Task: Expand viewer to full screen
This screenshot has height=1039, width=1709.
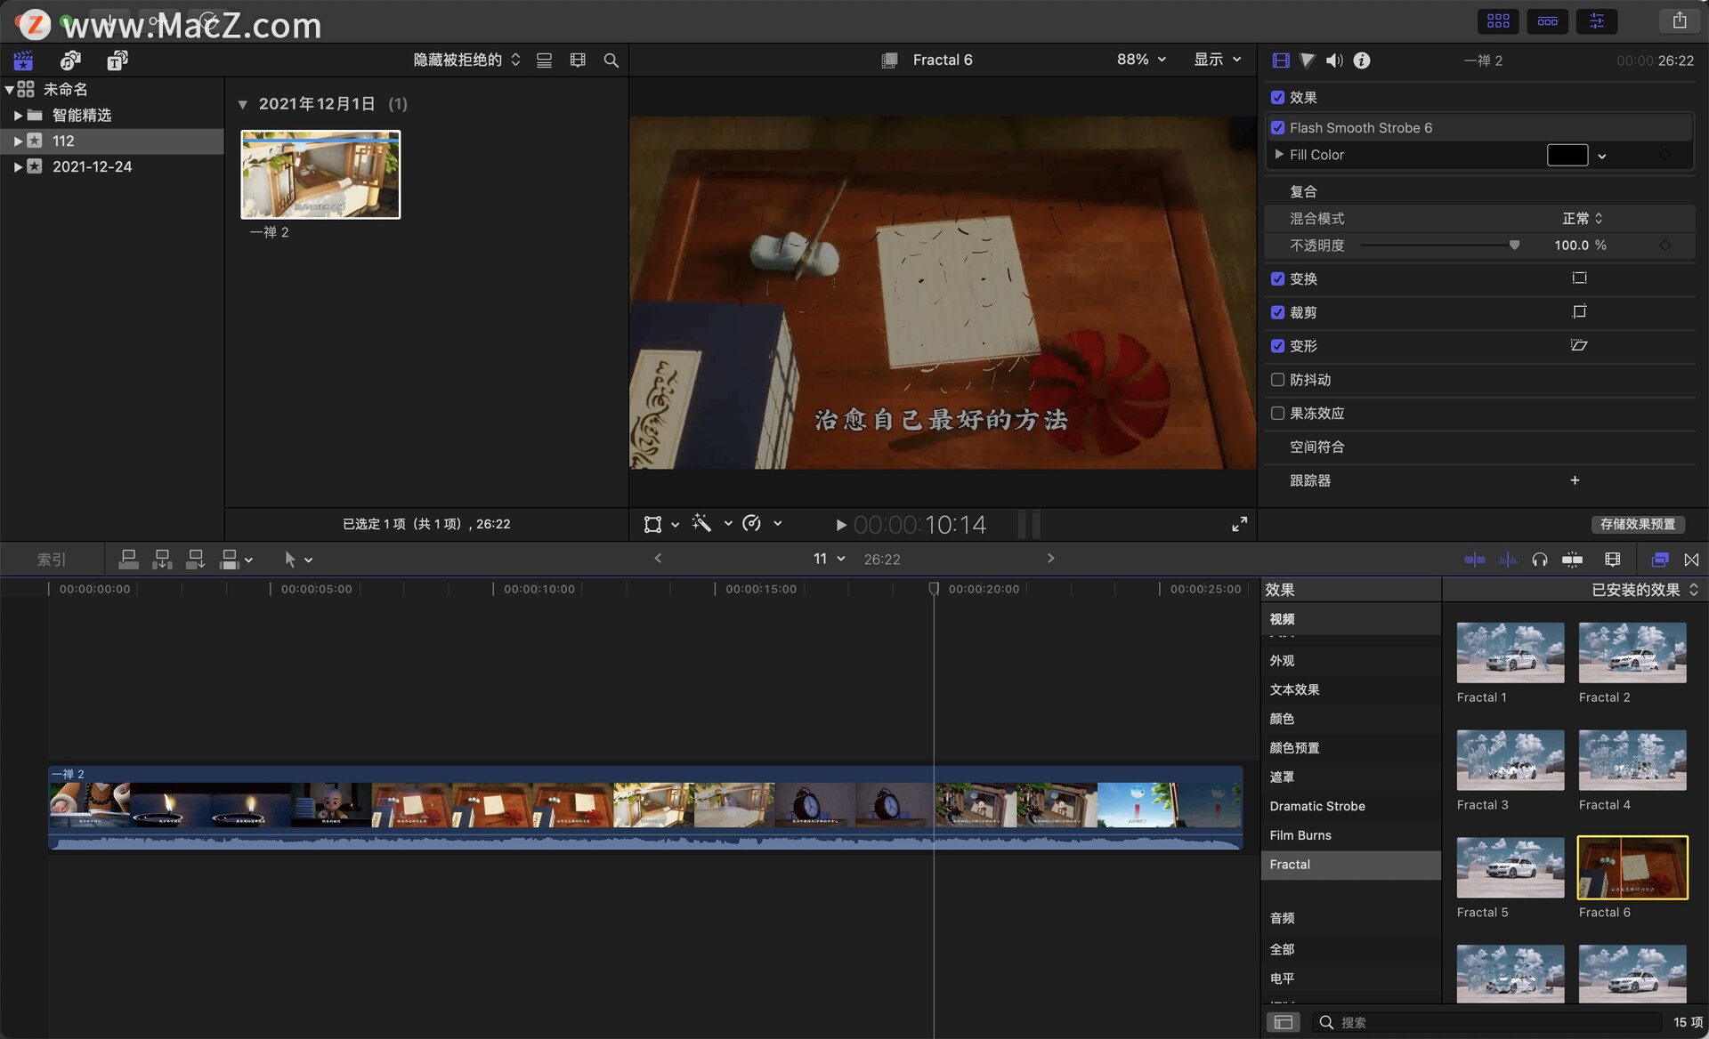Action: tap(1239, 524)
